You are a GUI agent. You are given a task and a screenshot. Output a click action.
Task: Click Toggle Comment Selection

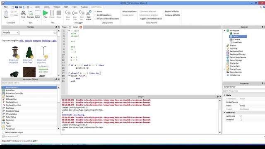(151, 19)
